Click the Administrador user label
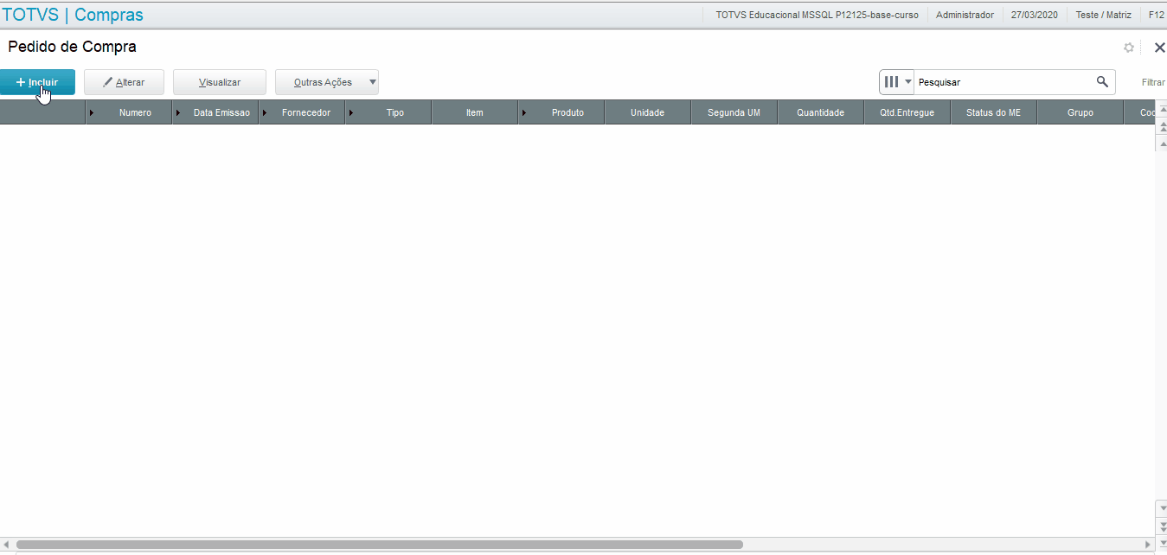 point(965,15)
